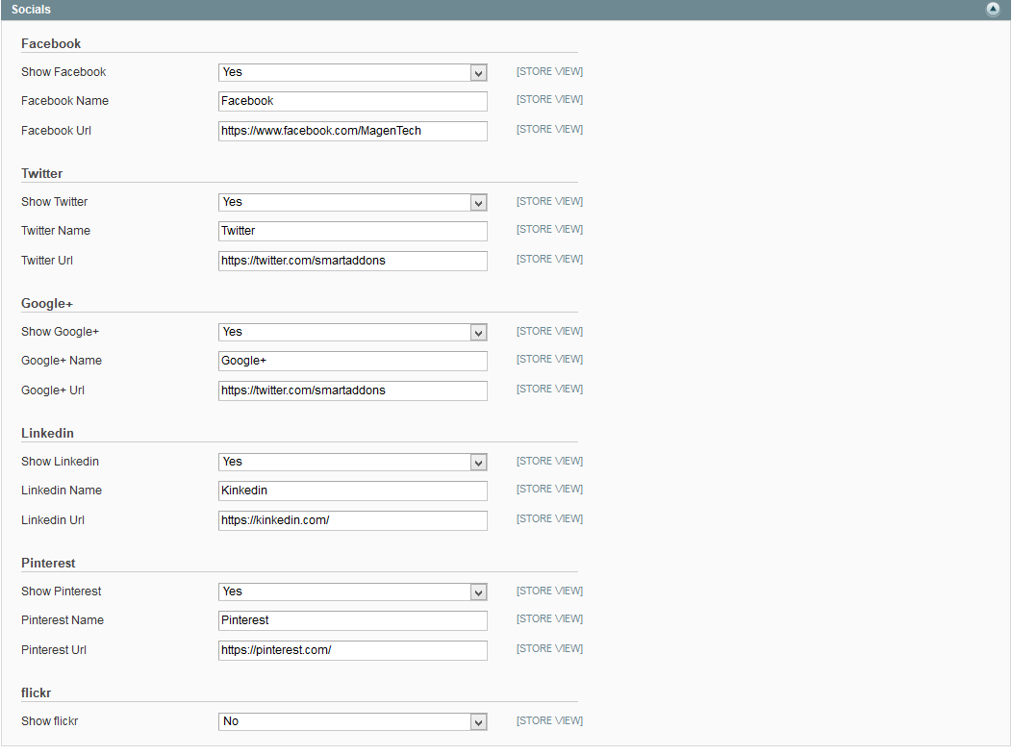Click [STORE VIEW] beside Show Facebook
The height and width of the screenshot is (755, 1012).
tap(549, 71)
